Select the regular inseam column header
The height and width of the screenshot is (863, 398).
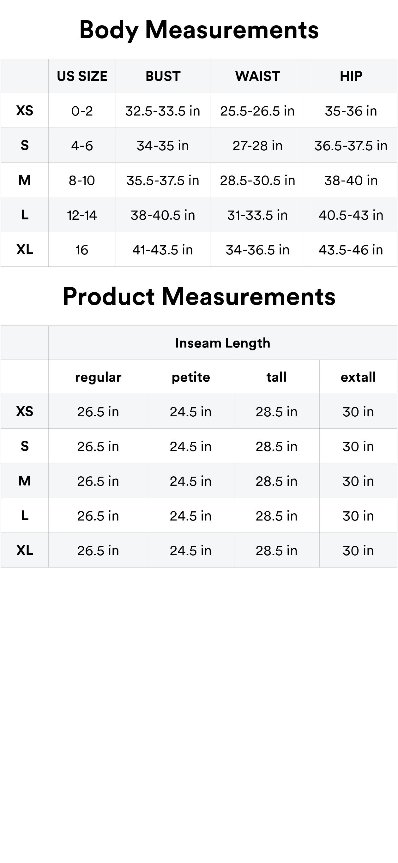(x=98, y=377)
